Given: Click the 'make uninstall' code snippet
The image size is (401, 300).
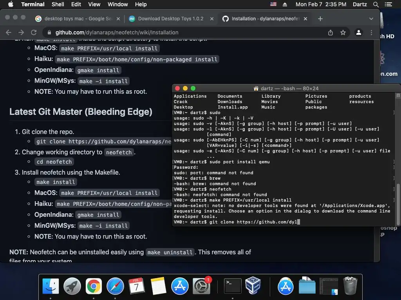Looking at the screenshot, I should 170,252.
